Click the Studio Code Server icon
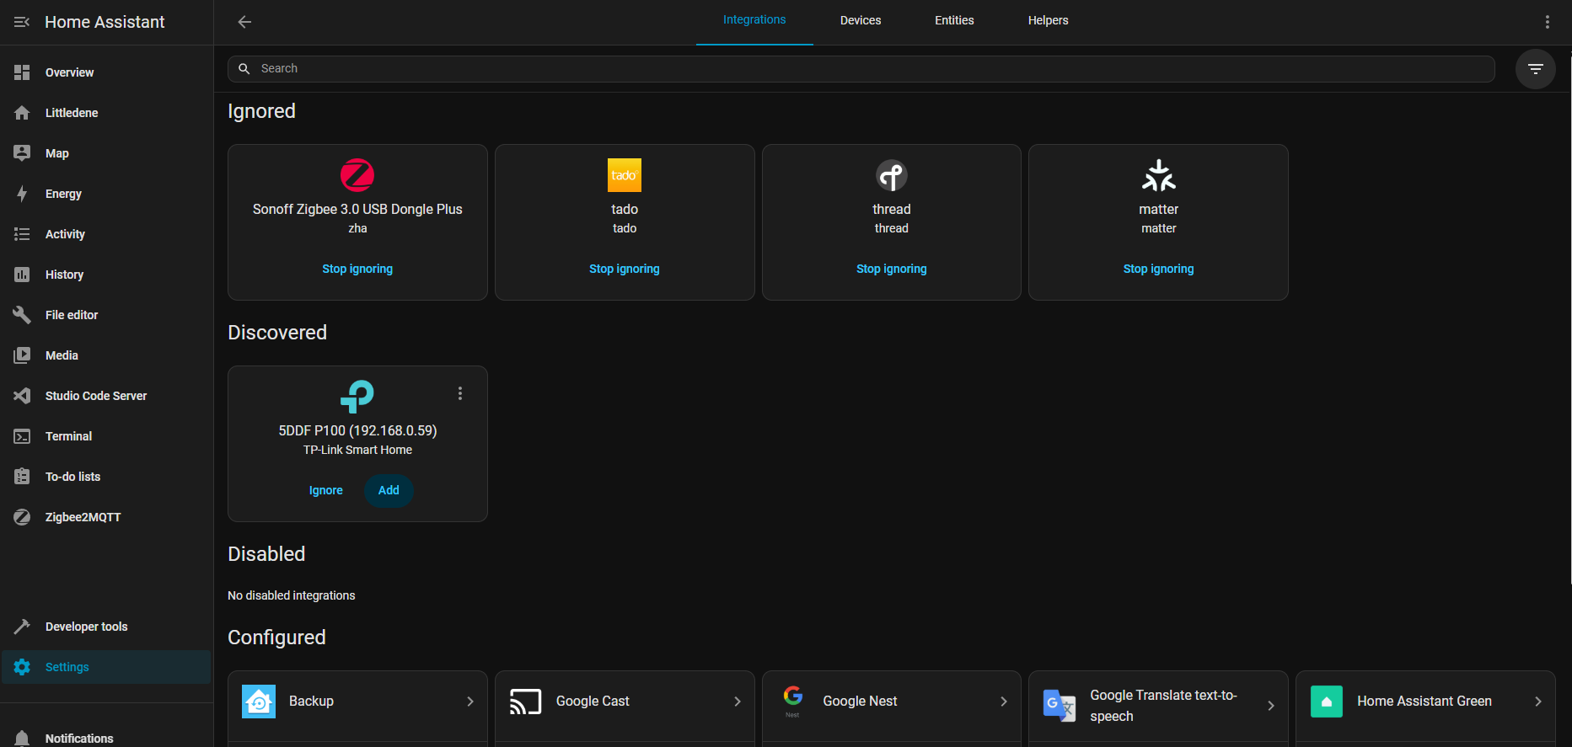The height and width of the screenshot is (747, 1572). coord(22,396)
